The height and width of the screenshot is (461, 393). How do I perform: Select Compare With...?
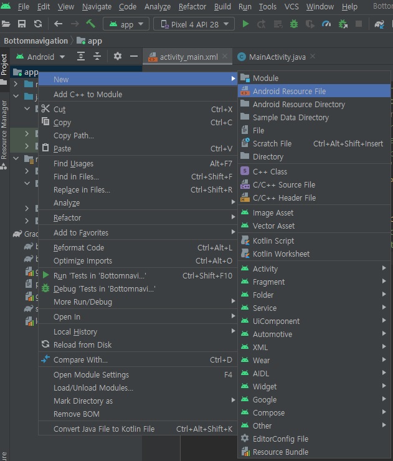tap(138, 359)
